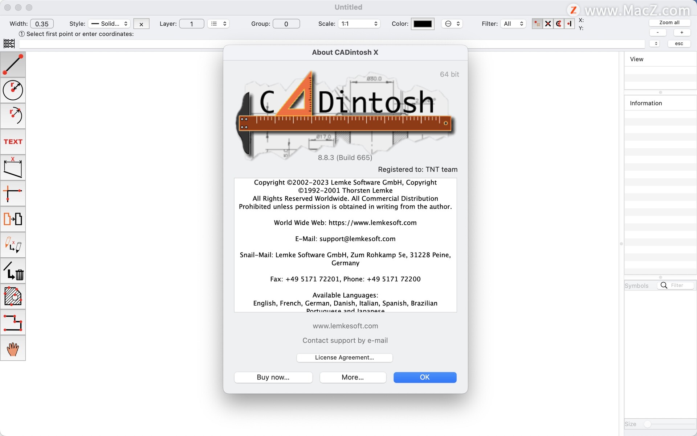
Task: Click the black Color swatch
Action: (x=423, y=24)
